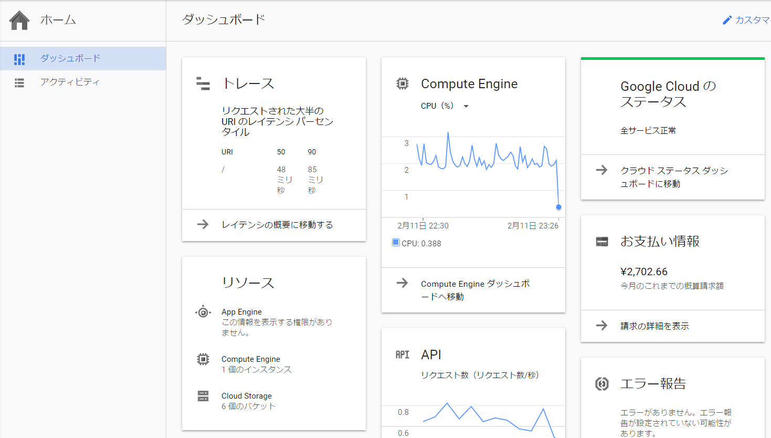Click the URI column header in Trace
The height and width of the screenshot is (438, 771).
coord(227,152)
